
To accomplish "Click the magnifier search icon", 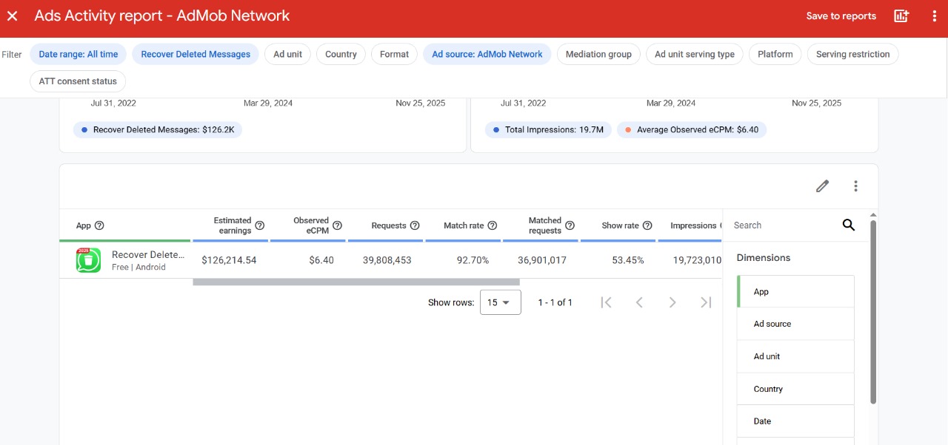I will (x=849, y=225).
